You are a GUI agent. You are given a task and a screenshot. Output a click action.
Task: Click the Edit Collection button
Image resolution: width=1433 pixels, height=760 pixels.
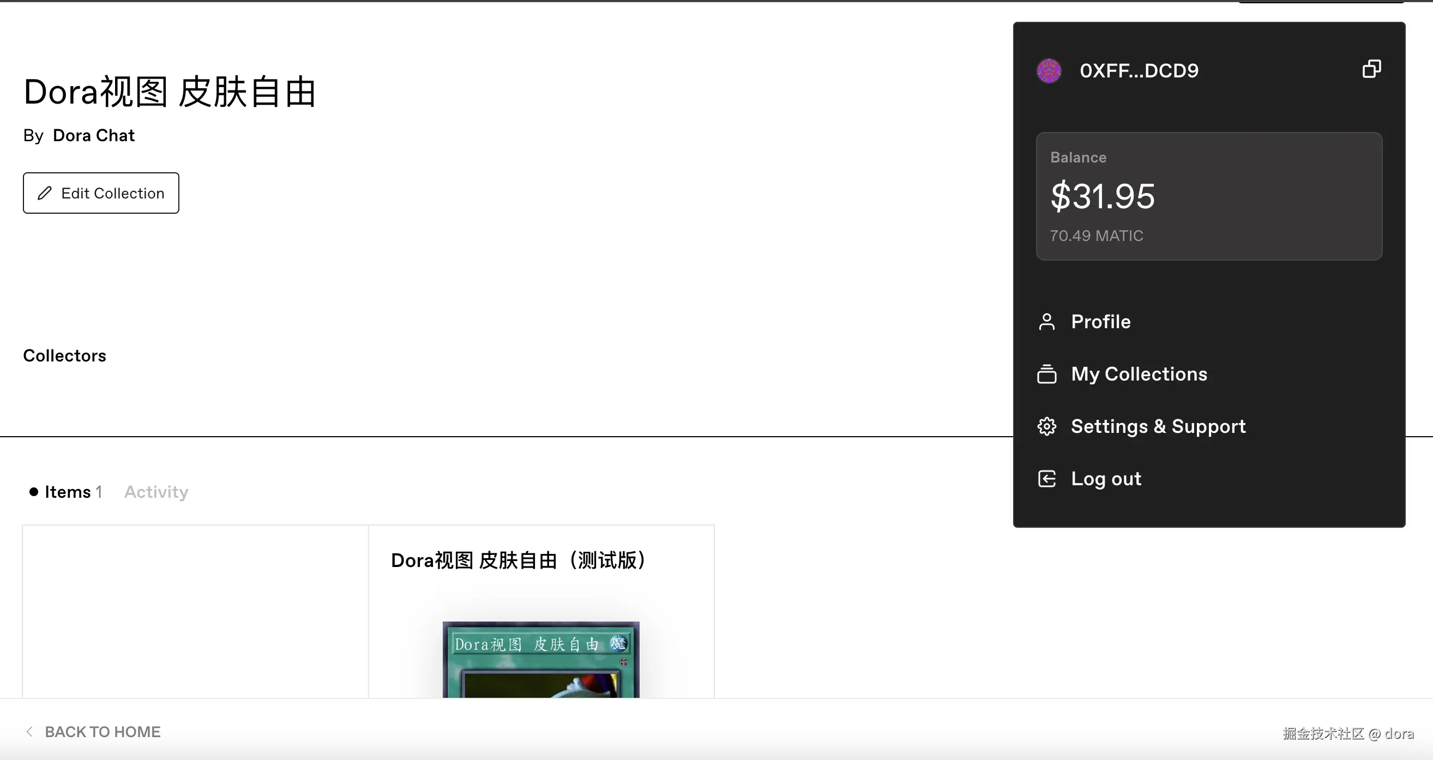pyautogui.click(x=101, y=192)
